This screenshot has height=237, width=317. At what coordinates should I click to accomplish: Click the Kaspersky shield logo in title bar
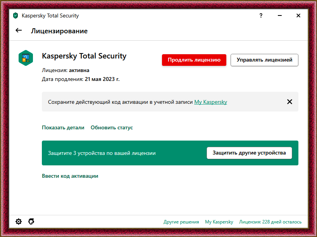click(16, 15)
